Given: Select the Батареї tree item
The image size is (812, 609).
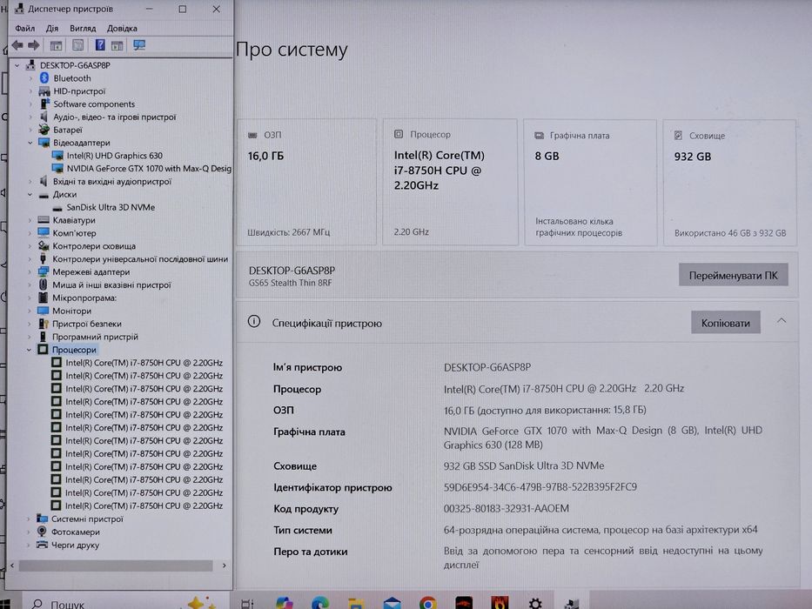Looking at the screenshot, I should pyautogui.click(x=67, y=130).
